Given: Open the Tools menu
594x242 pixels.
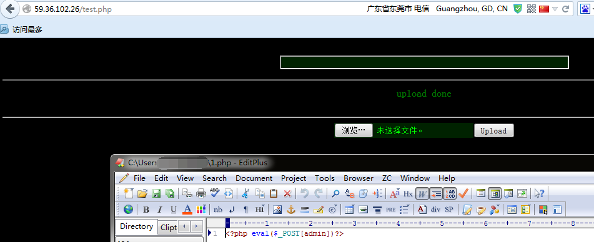Looking at the screenshot, I should pos(325,178).
